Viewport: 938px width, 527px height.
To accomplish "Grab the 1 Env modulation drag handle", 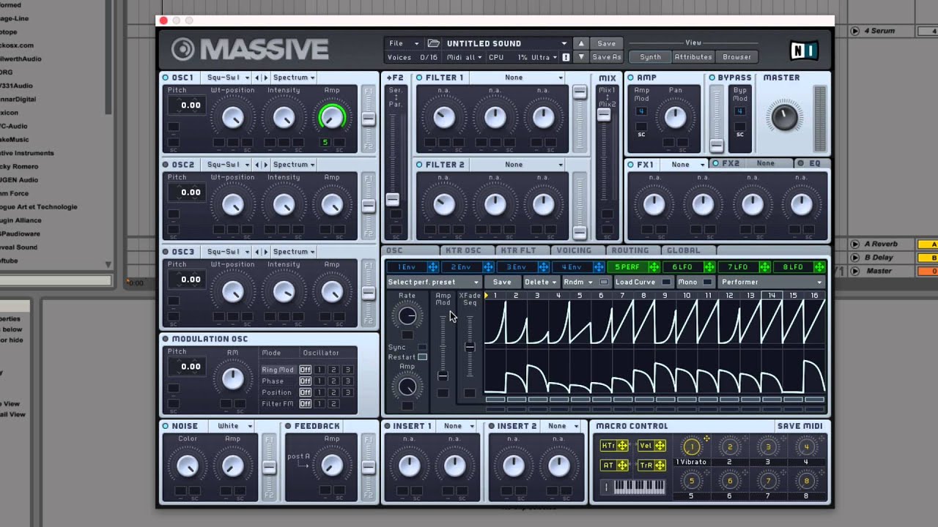I will point(433,267).
